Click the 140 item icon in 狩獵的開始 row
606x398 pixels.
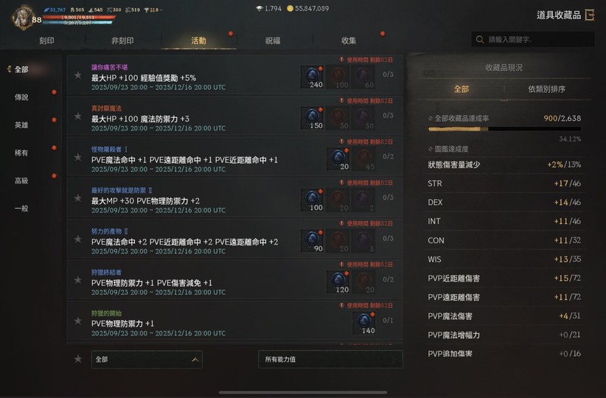point(364,323)
